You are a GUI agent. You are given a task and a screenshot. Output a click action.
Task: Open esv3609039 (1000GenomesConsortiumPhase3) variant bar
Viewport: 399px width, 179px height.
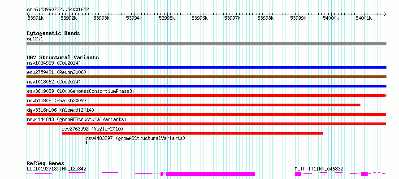pyautogui.click(x=206, y=96)
